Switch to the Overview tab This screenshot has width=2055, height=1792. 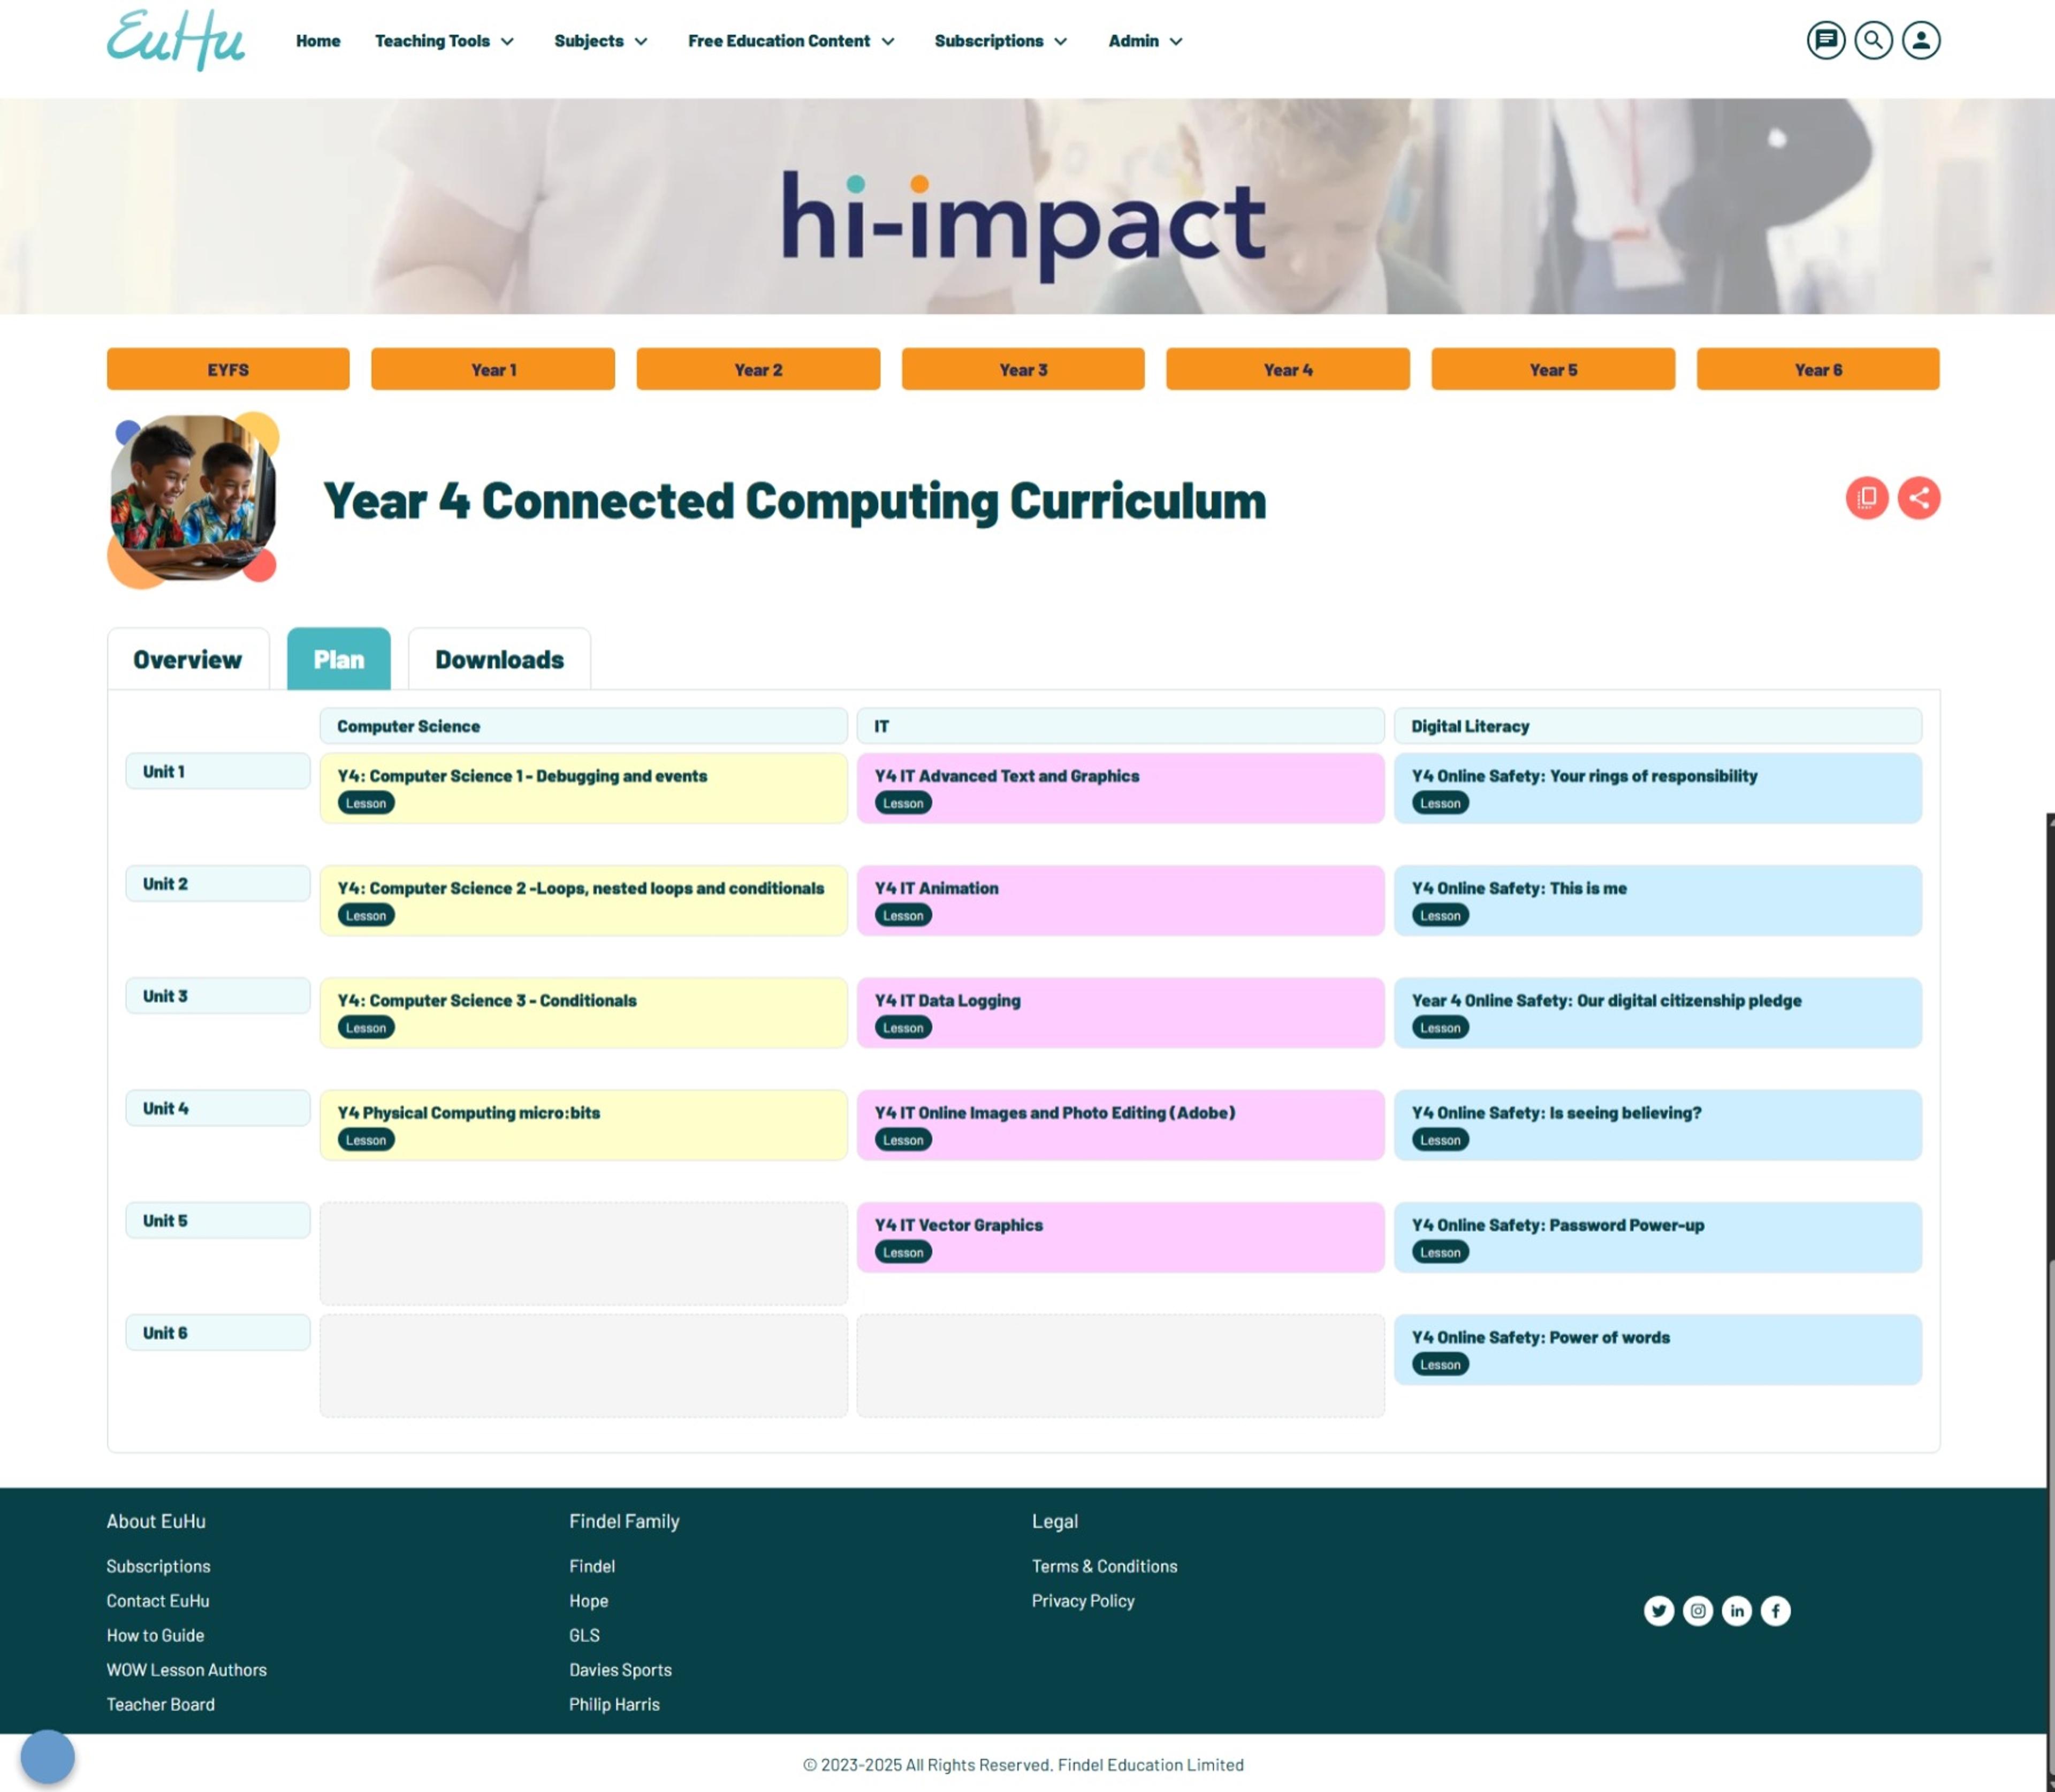click(x=188, y=660)
